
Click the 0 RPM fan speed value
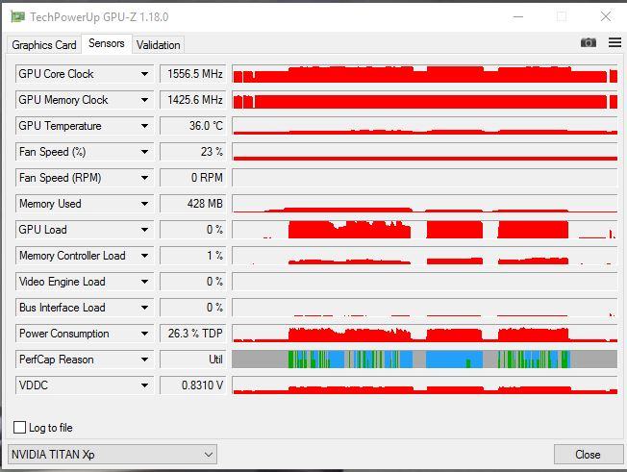pyautogui.click(x=192, y=178)
